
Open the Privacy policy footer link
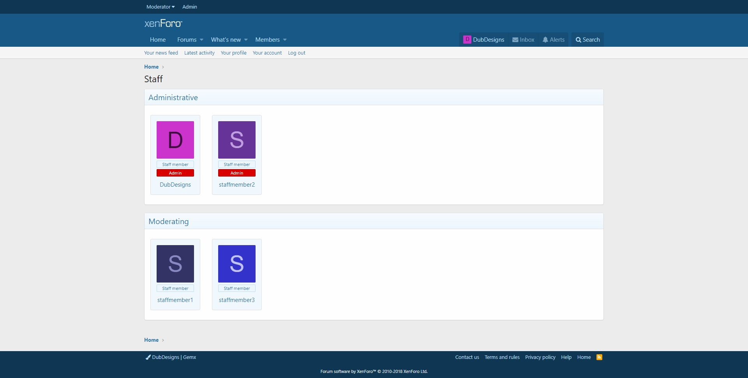pos(540,357)
